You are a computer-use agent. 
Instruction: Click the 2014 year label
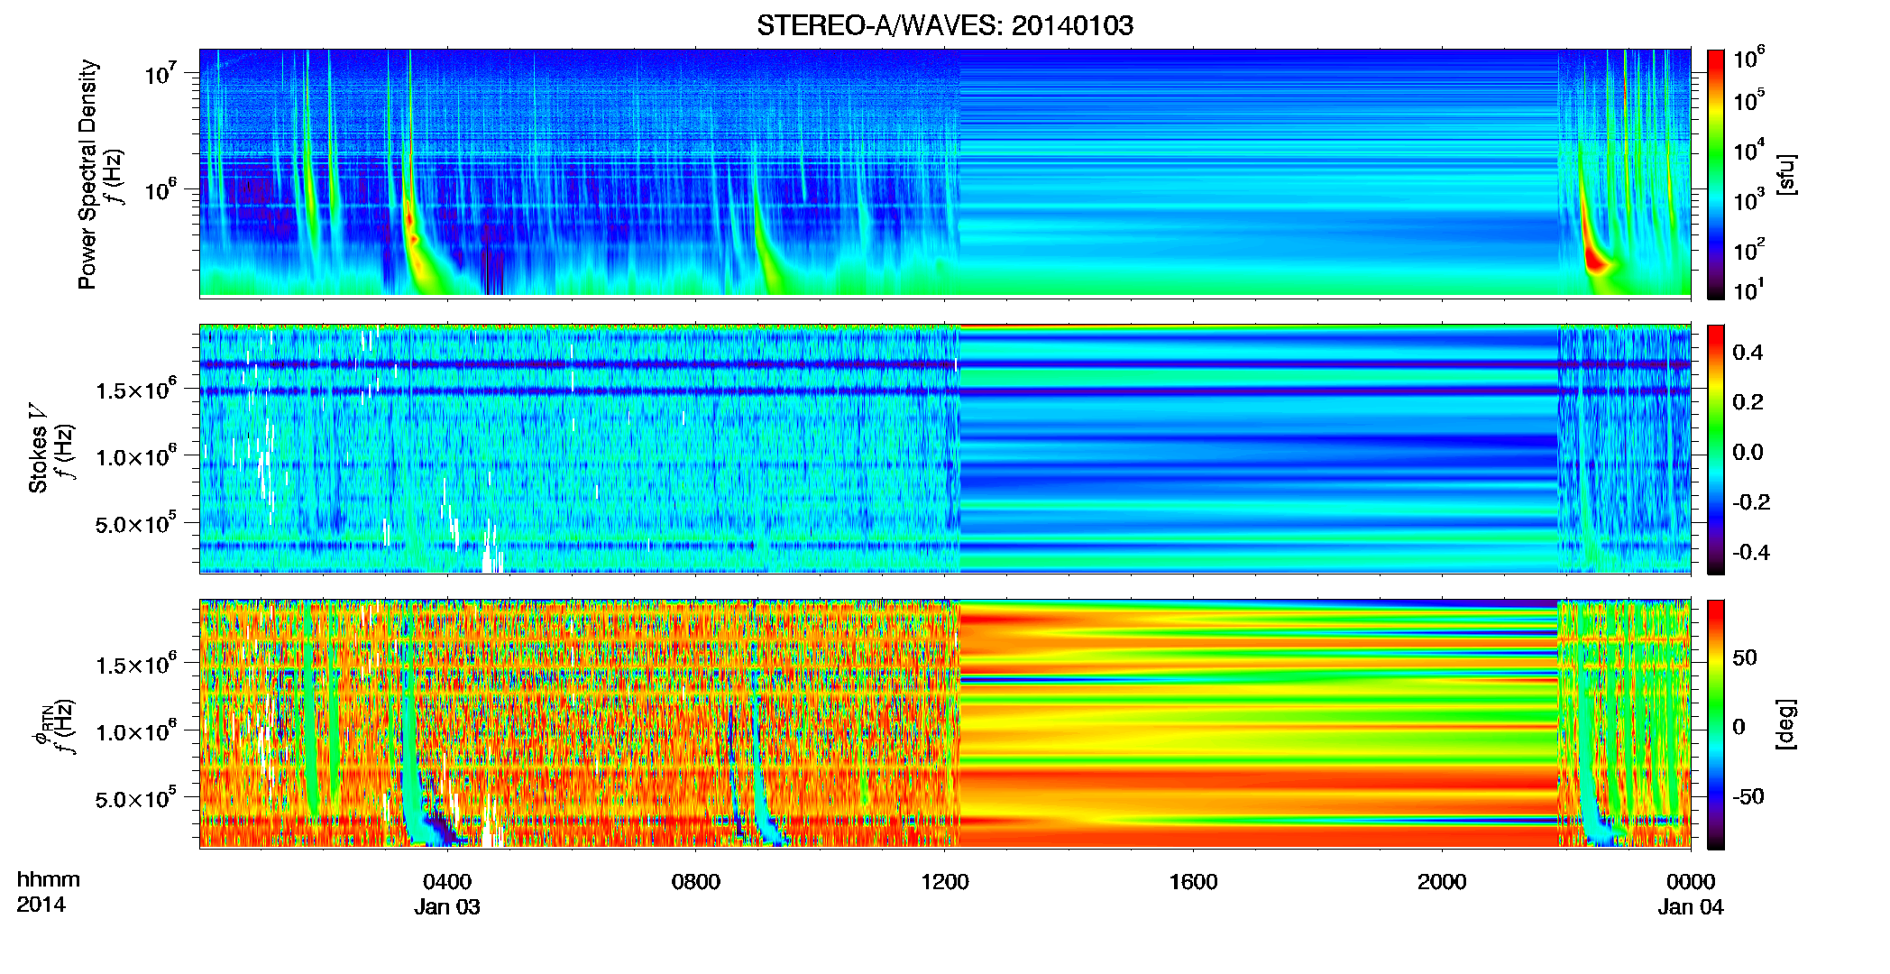41,905
